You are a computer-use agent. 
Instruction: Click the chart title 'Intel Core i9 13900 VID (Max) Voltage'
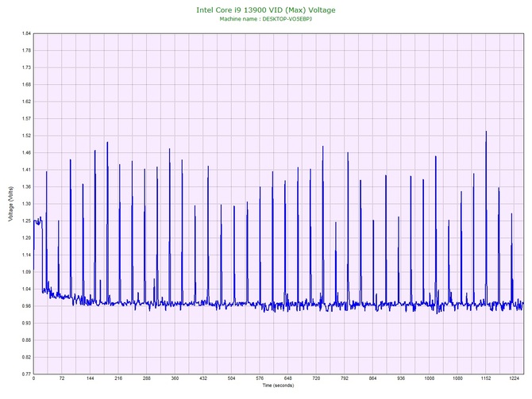(266, 10)
